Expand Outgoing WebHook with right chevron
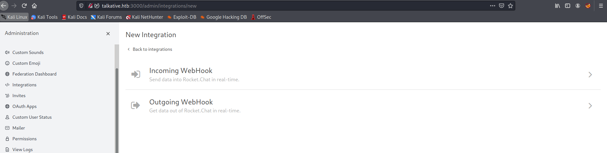 590,106
